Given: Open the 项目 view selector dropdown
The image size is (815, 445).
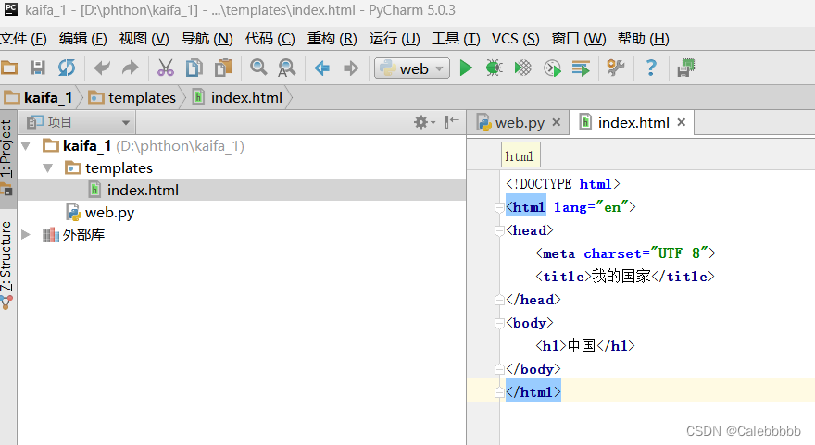Looking at the screenshot, I should point(78,122).
